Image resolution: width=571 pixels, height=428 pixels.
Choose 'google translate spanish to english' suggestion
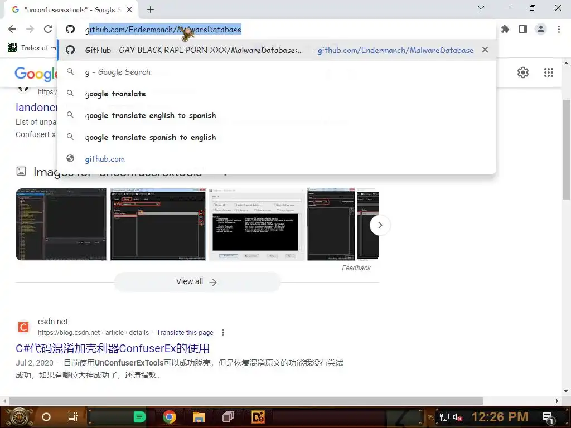277,137
